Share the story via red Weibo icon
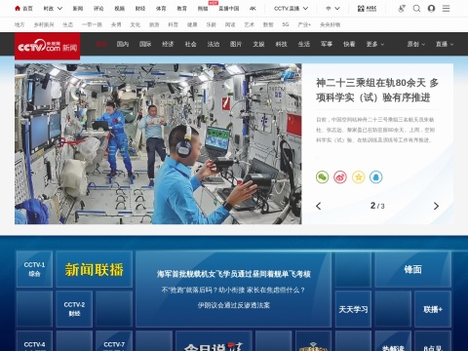468x351 pixels. tap(340, 177)
